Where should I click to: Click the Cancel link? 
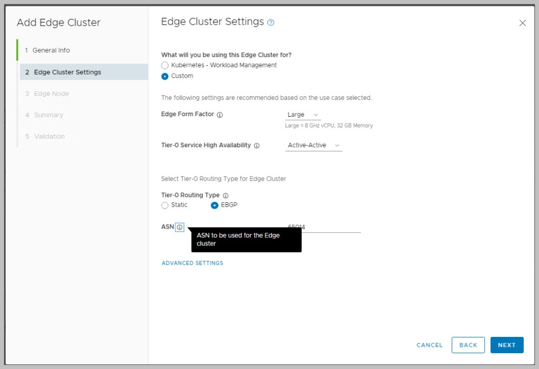point(430,345)
